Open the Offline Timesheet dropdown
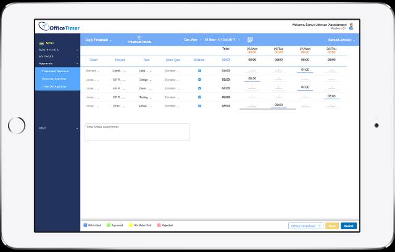 point(306,226)
